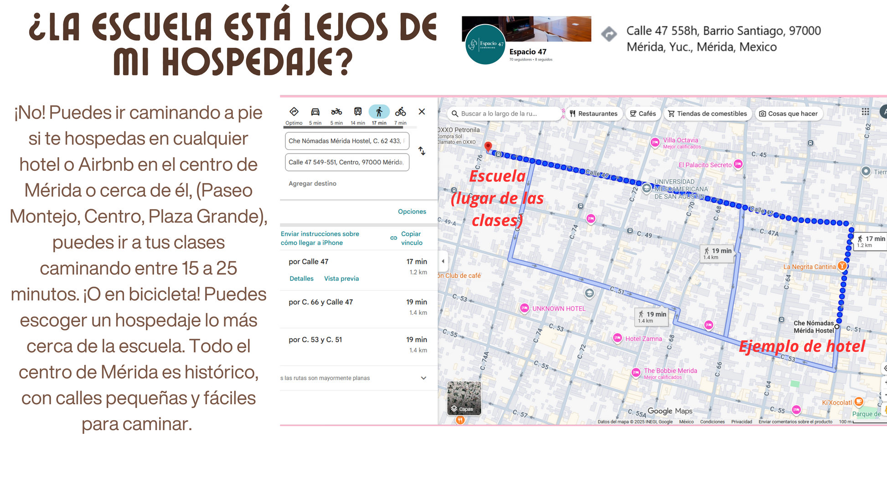Select the Optimo best-route mode icon
The image size is (887, 499).
294,112
